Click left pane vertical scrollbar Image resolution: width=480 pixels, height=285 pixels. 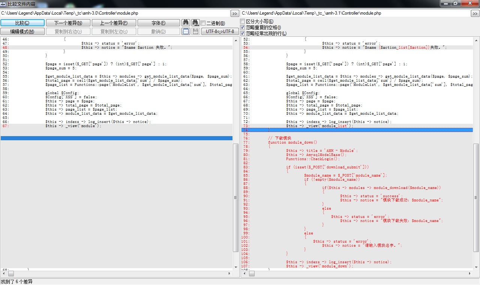236,153
